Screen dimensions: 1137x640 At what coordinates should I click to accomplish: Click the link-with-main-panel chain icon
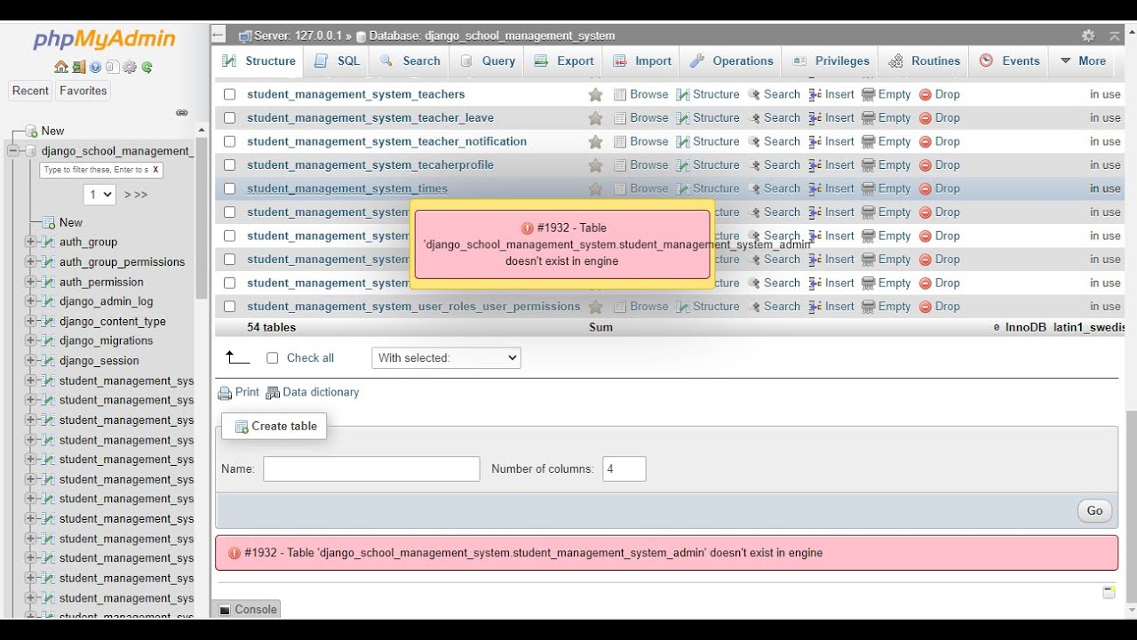[x=182, y=113]
